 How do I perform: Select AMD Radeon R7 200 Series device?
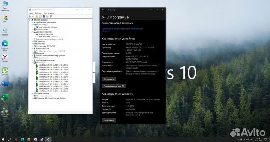point(48,27)
